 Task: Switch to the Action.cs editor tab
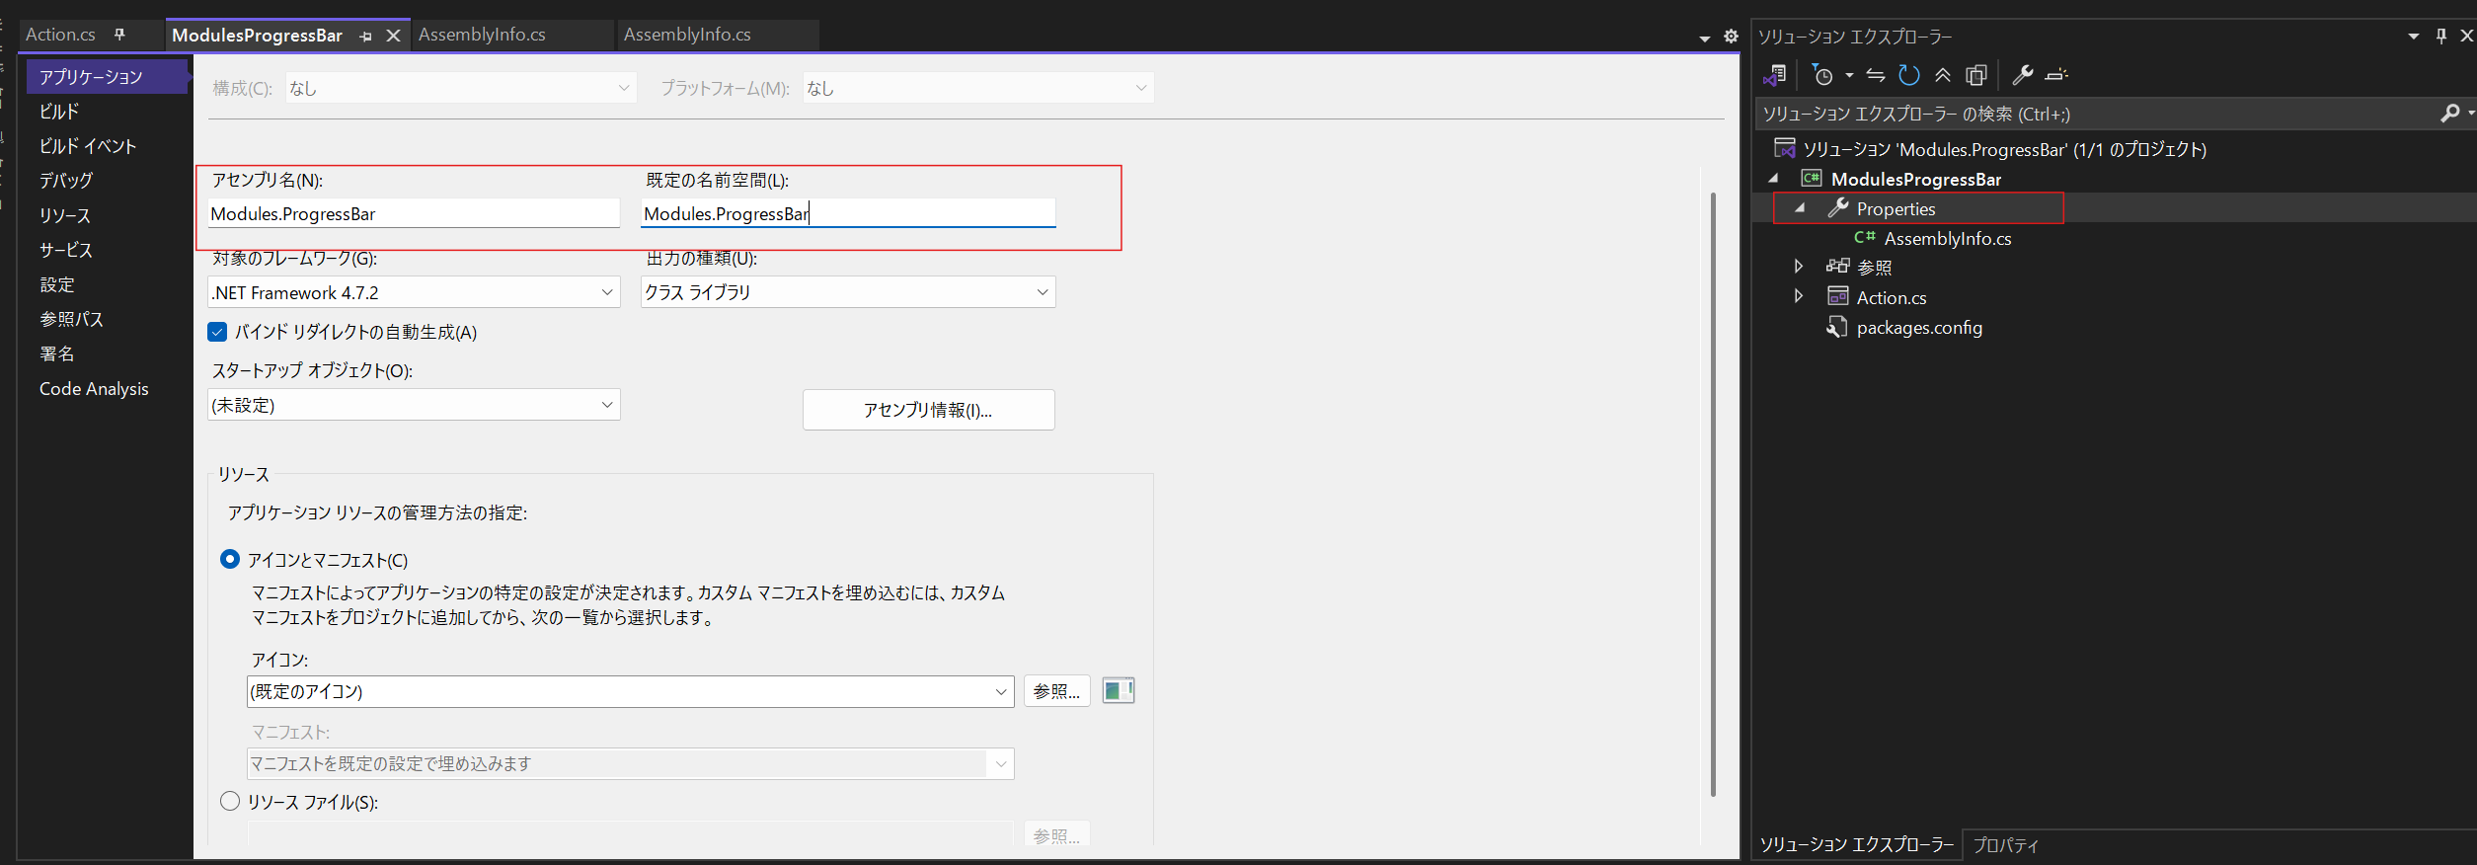pyautogui.click(x=60, y=35)
